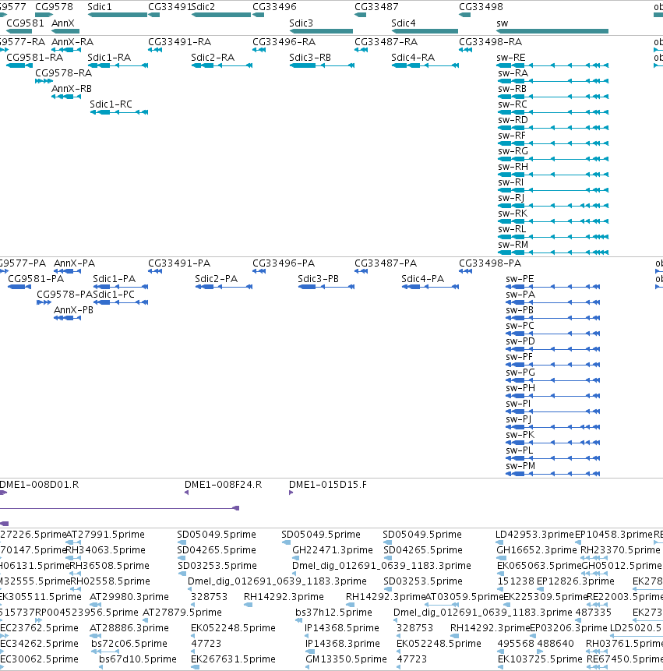Select the CG33487 gene label
This screenshot has width=663, height=671.
[x=376, y=7]
